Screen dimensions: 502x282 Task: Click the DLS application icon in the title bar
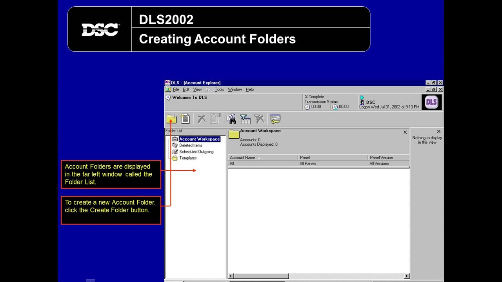[167, 83]
